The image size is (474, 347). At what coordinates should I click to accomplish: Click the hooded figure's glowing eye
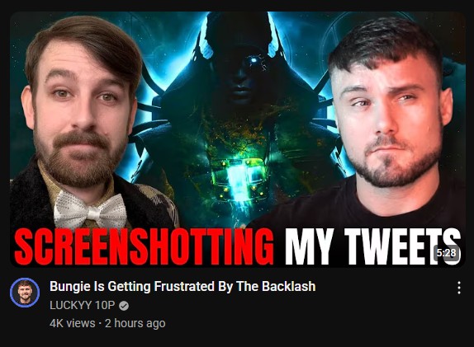[254, 60]
